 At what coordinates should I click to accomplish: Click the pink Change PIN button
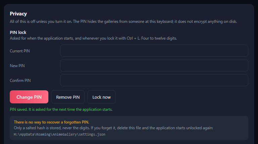coord(29,97)
